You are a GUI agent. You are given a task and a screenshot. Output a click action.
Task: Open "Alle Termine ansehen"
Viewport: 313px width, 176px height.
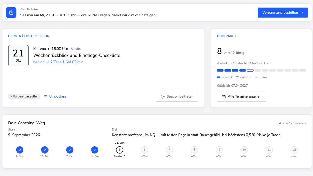(241, 96)
